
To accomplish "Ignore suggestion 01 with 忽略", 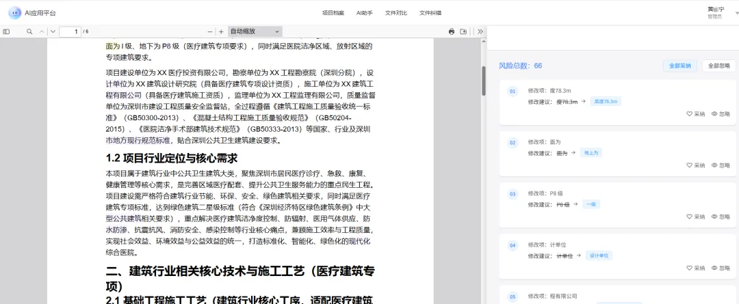I will tap(721, 114).
